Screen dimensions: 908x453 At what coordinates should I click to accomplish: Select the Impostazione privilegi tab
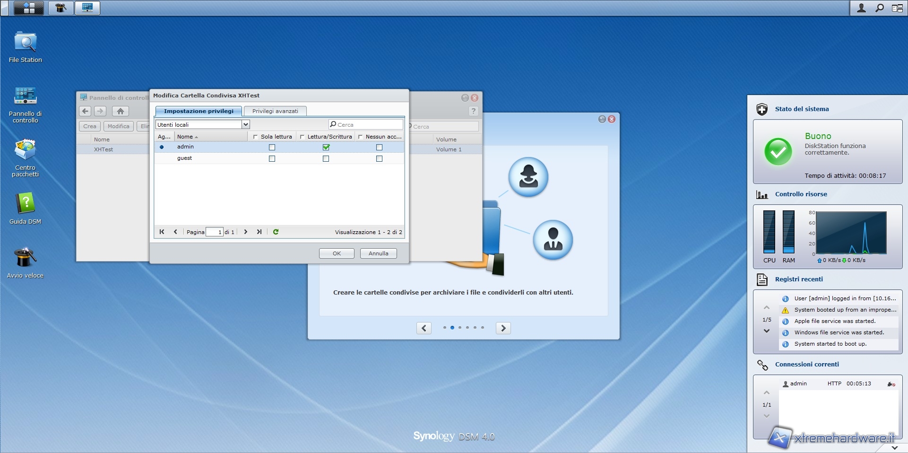click(199, 111)
